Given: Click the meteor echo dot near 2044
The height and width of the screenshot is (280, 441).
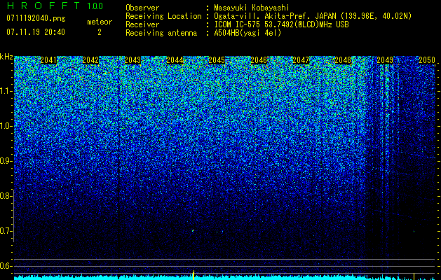Looking at the screenshot, I should (193, 230).
